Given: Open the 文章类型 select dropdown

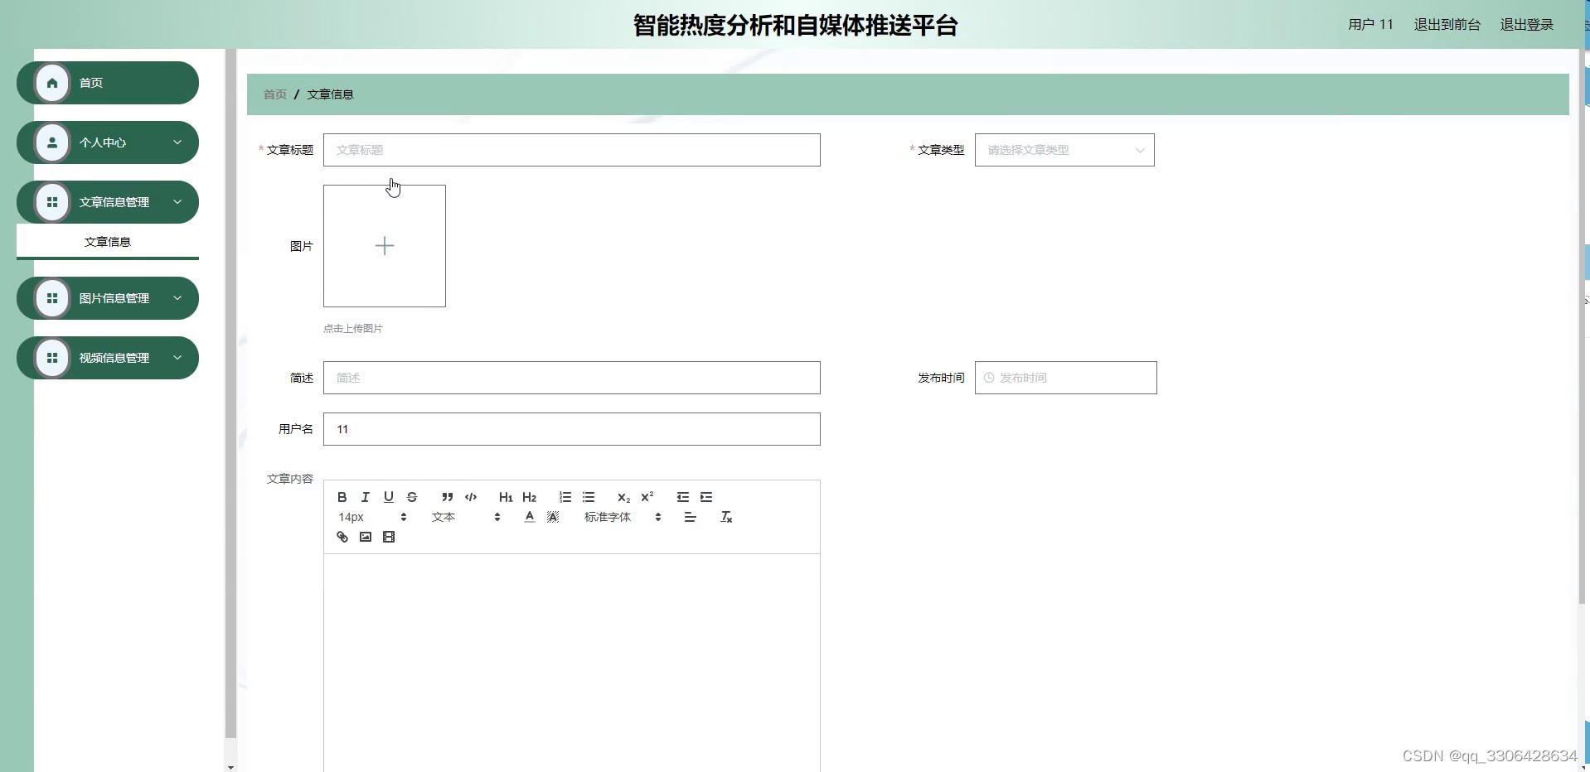Looking at the screenshot, I should 1064,150.
